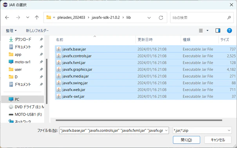Select javafx.base.jar file

click(x=146, y=49)
